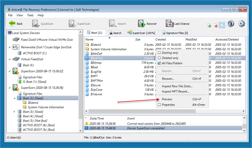Select the Cannot read sectors warning row
The image size is (252, 148).
(x=163, y=123)
